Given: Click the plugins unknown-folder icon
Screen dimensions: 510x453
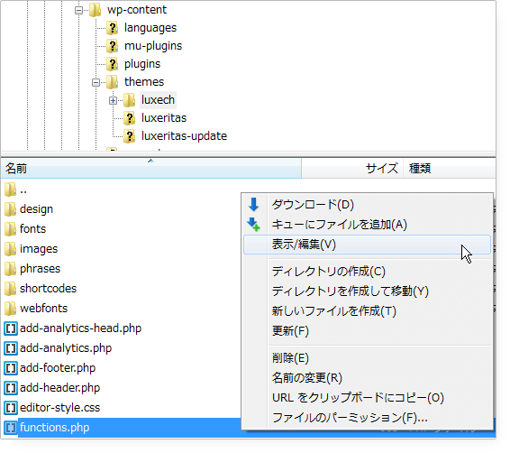Looking at the screenshot, I should pyautogui.click(x=113, y=64).
